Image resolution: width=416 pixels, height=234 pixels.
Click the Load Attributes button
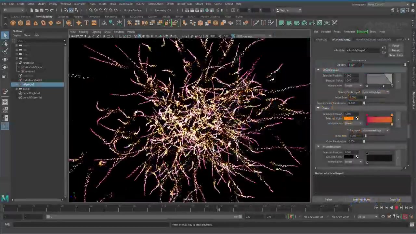click(361, 200)
